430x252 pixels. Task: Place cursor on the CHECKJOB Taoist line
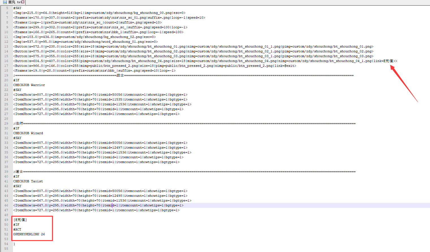click(x=28, y=181)
